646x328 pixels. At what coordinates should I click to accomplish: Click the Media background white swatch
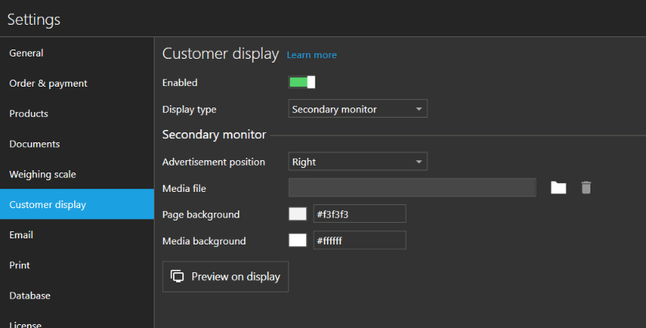[x=297, y=240]
